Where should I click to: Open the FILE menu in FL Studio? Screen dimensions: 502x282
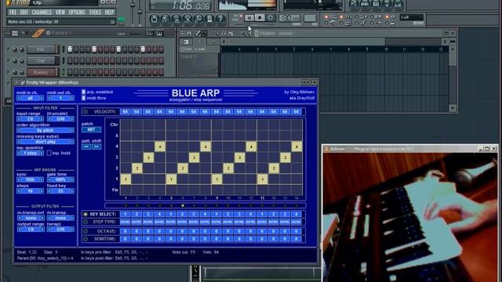13,13
